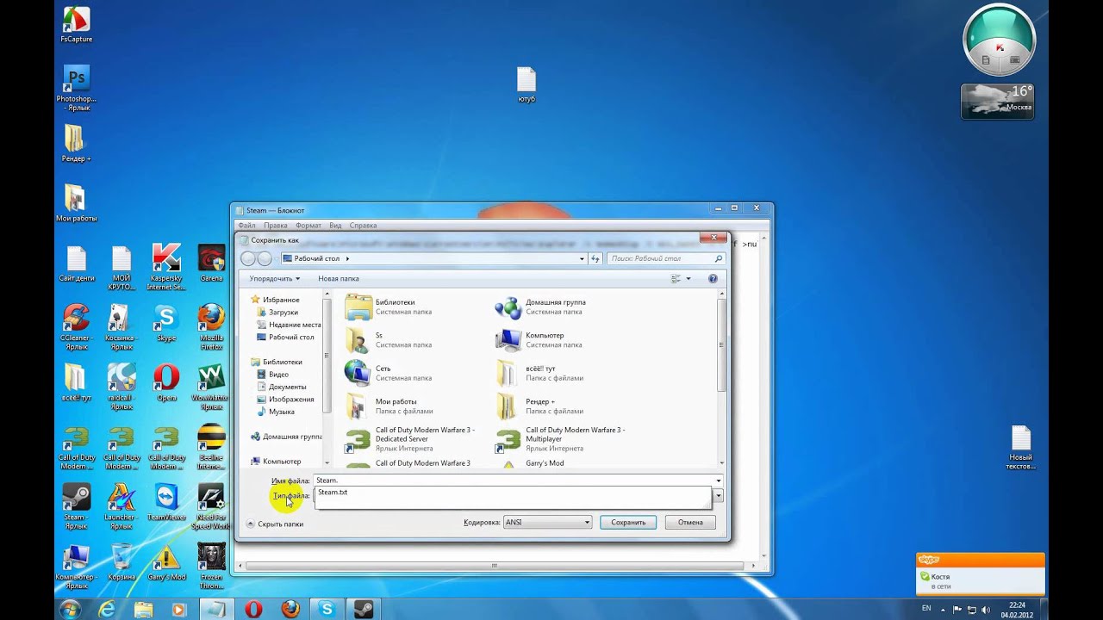Screen dimensions: 1103x620
Task: Select the Mozilla Firefox desktop icon
Action: pos(211,327)
